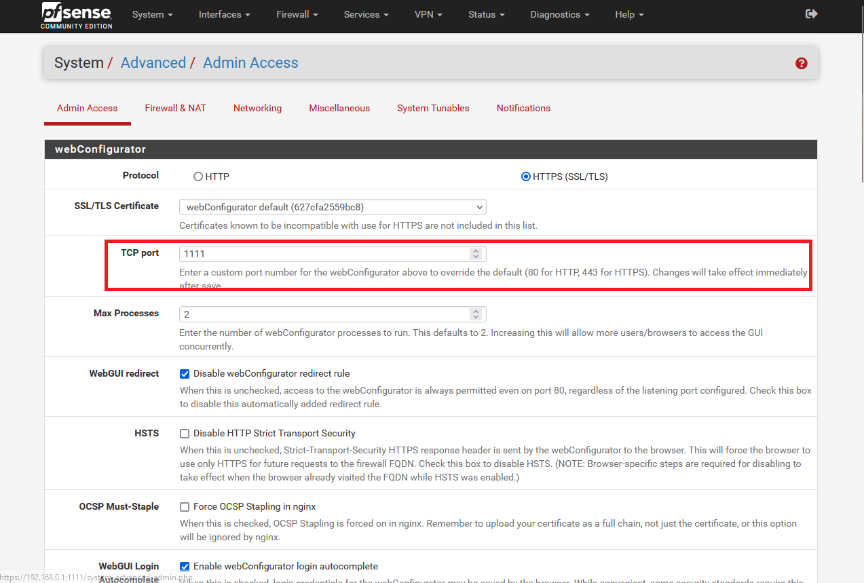The width and height of the screenshot is (864, 583).
Task: Uncheck Enable webConfigurator login autocomplete
Action: (x=184, y=566)
